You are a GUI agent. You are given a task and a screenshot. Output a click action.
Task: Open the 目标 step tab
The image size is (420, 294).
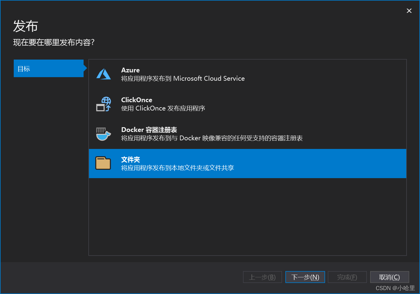click(x=49, y=69)
